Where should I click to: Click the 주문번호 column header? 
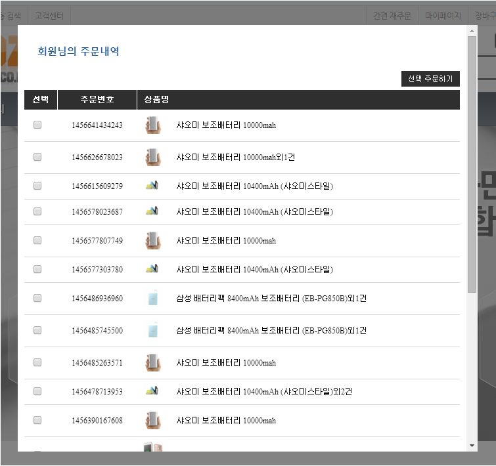coord(97,100)
